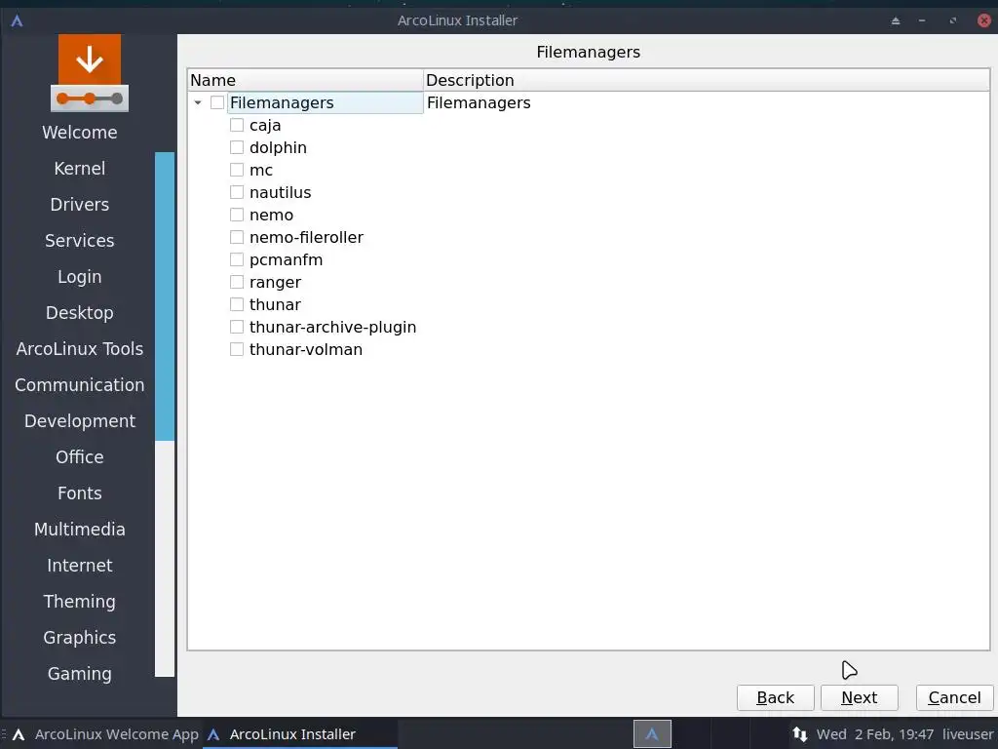Open the Development step
The height and width of the screenshot is (749, 998).
click(80, 421)
